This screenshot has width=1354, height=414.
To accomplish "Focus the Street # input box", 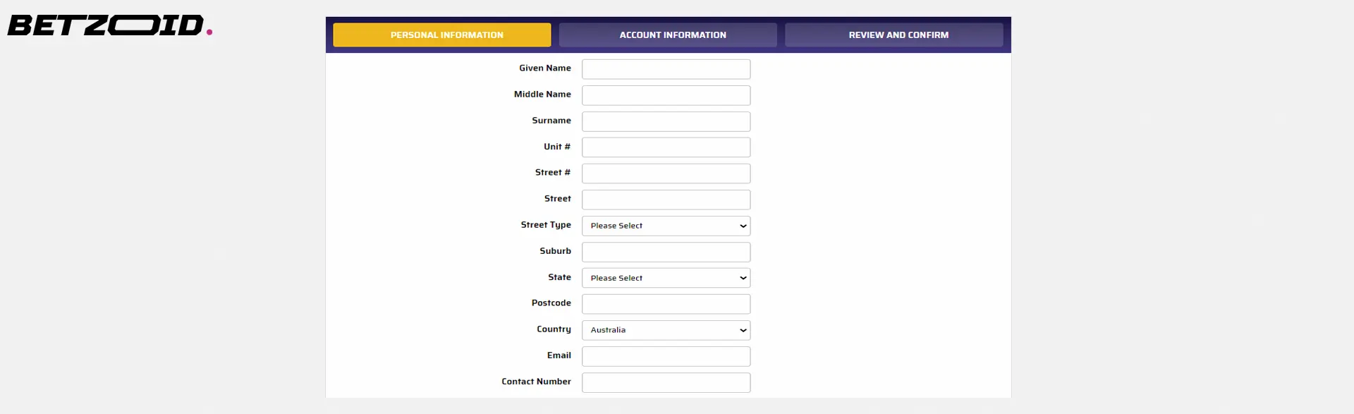I will (666, 173).
